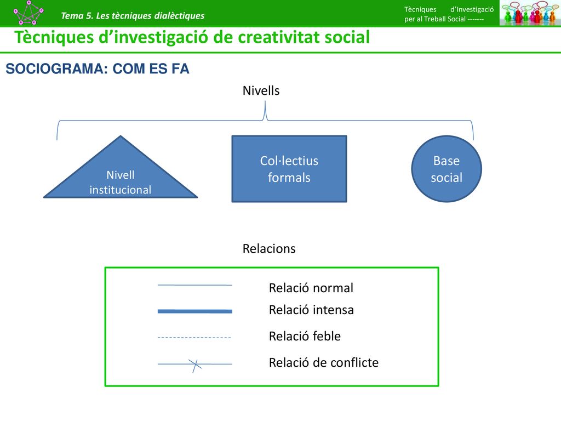The image size is (561, 421).
Task: Select the Col·lectius formals rectangle
Action: pos(289,169)
